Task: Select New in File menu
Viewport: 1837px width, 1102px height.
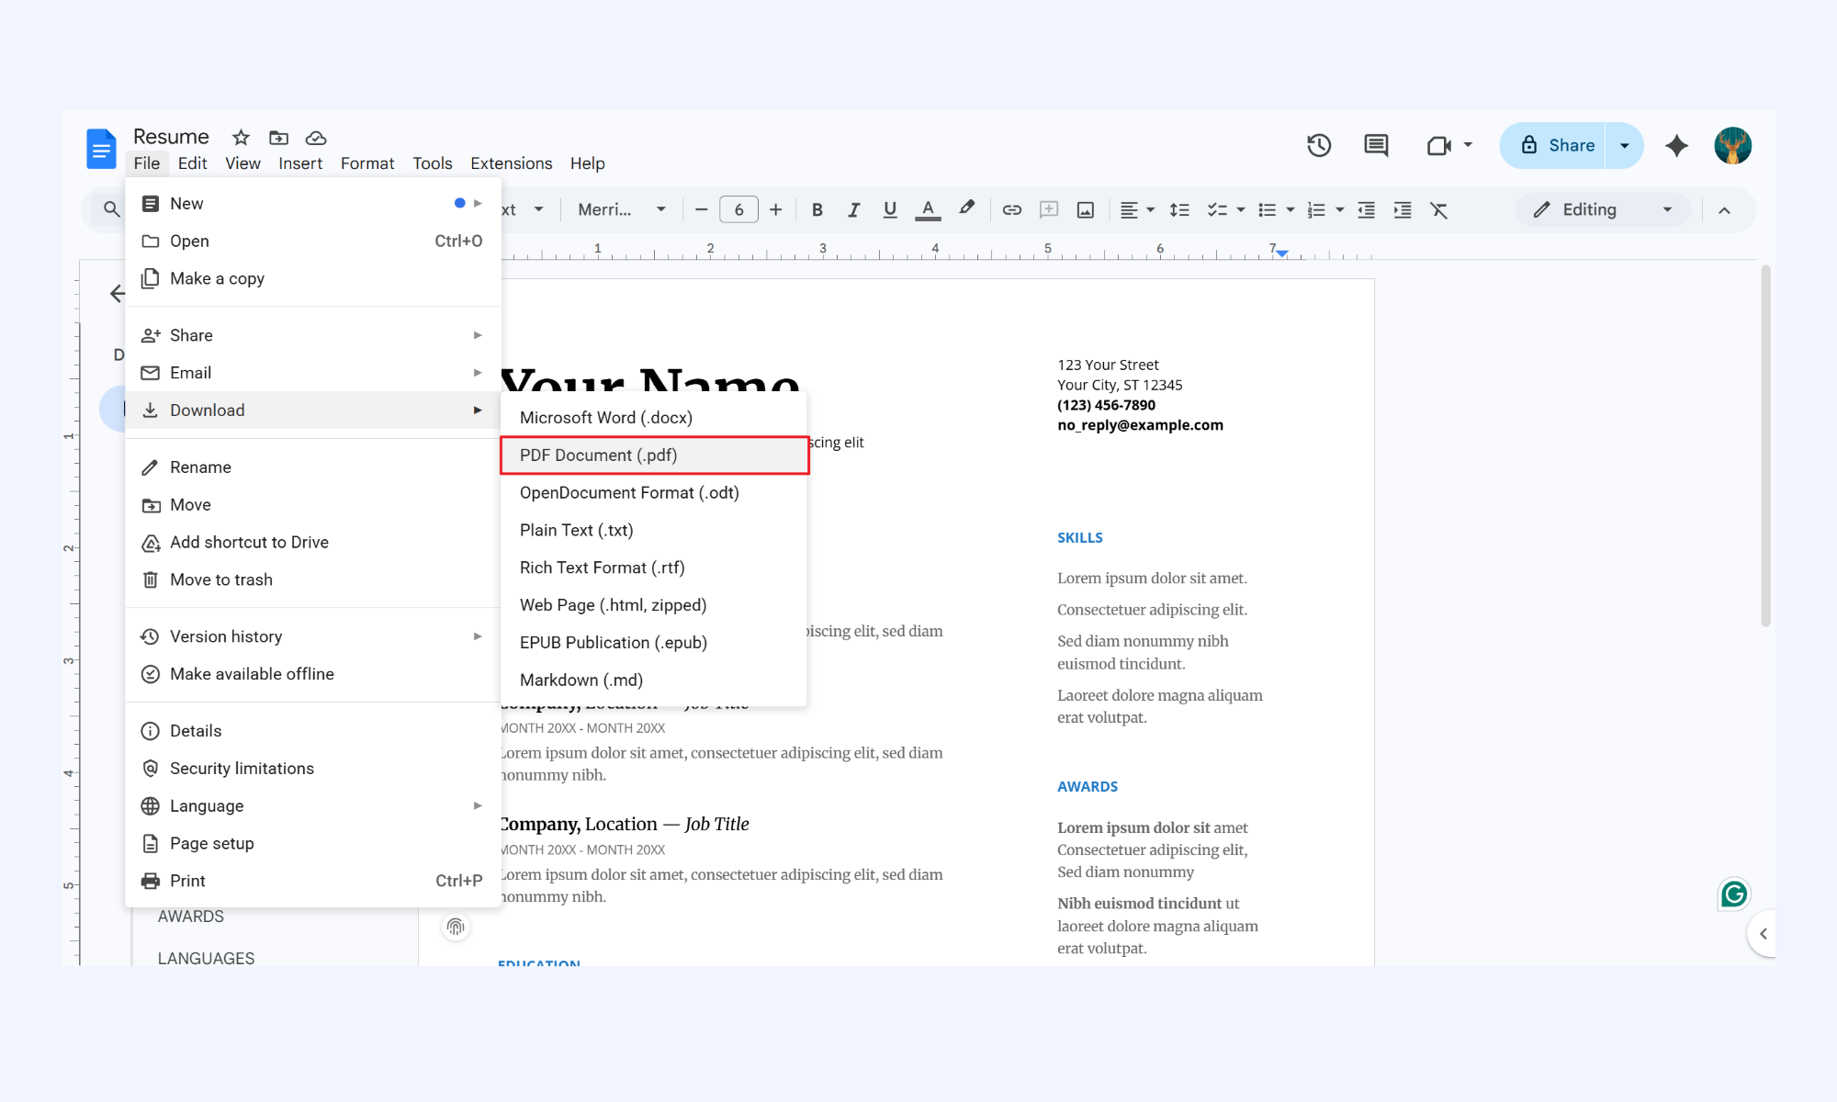Action: 312,203
